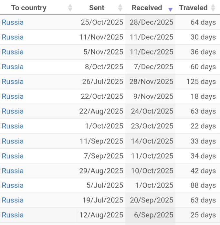Click the sort arrows beside Traveled header
Viewport: 220px width, 225px height.
click(213, 8)
